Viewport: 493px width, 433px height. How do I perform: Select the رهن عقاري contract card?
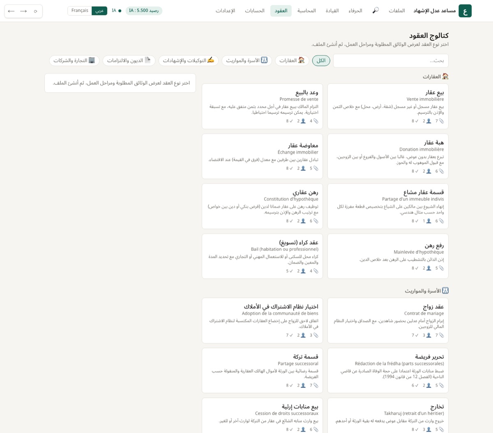(262, 206)
